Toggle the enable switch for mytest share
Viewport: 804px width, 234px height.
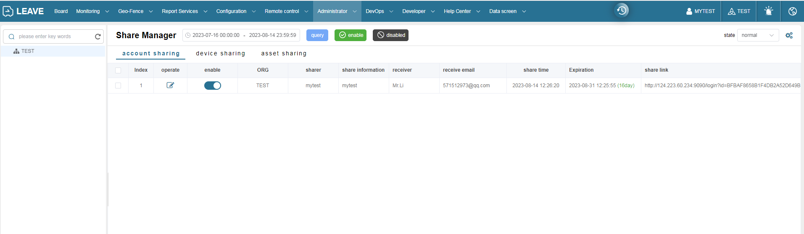tap(212, 86)
